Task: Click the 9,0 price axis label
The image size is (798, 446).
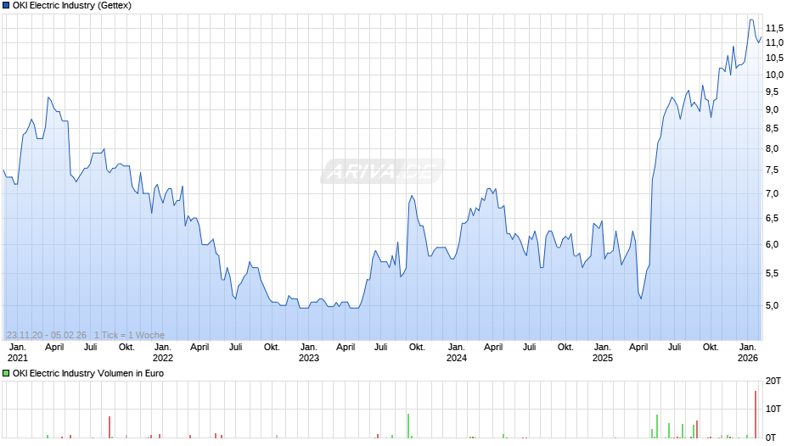Action: (x=772, y=110)
